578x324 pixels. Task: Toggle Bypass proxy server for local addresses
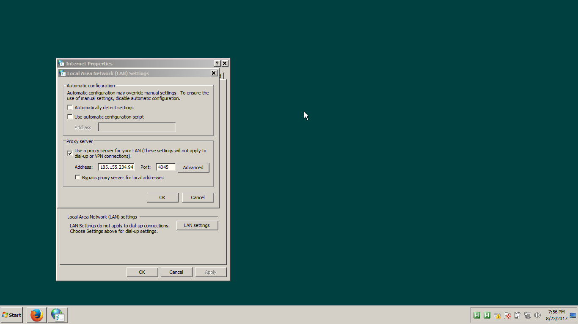(77, 178)
